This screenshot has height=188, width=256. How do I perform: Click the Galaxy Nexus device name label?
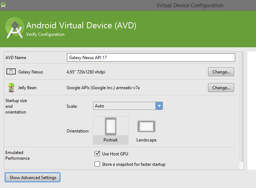coord(30,72)
